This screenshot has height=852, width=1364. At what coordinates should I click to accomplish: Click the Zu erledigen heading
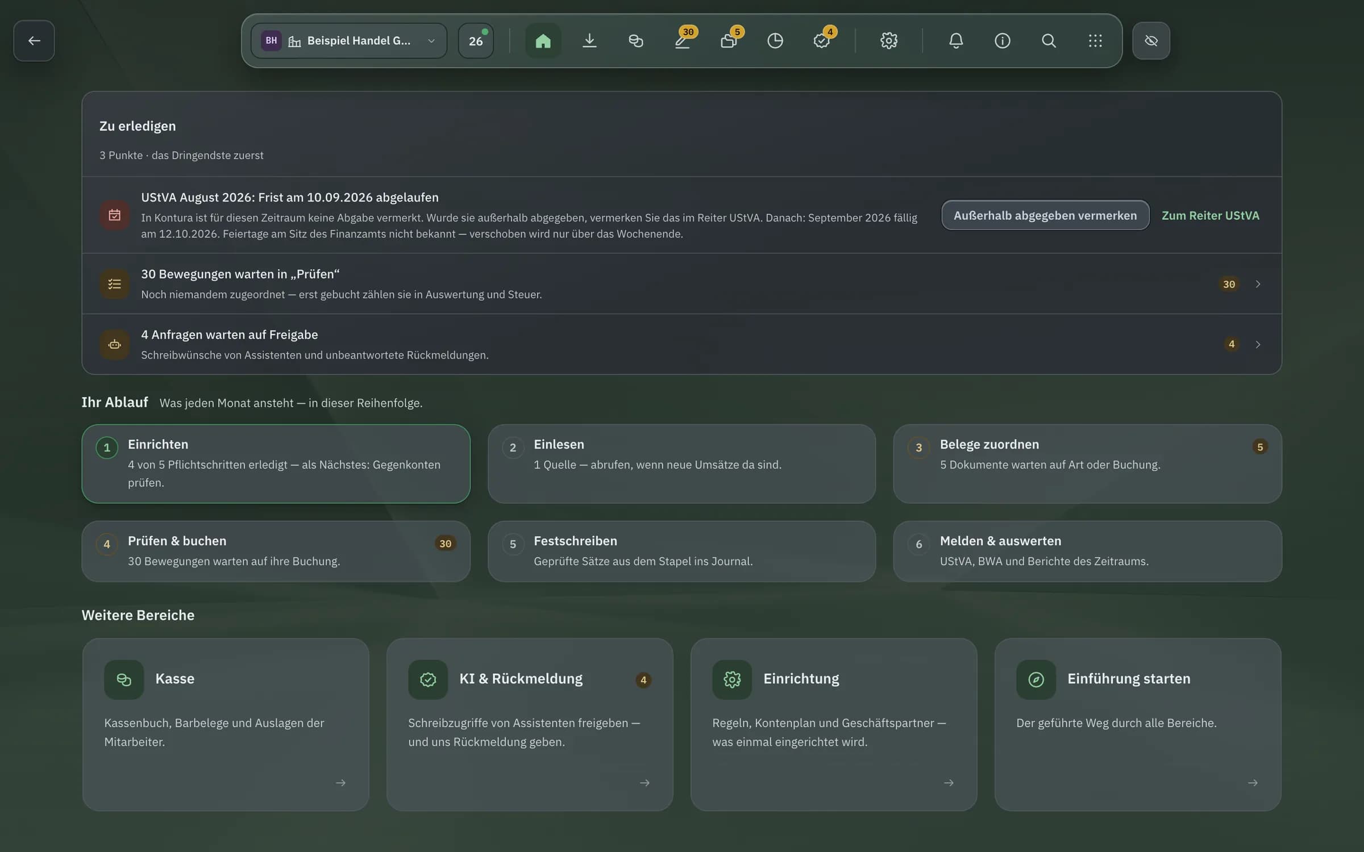tap(138, 126)
